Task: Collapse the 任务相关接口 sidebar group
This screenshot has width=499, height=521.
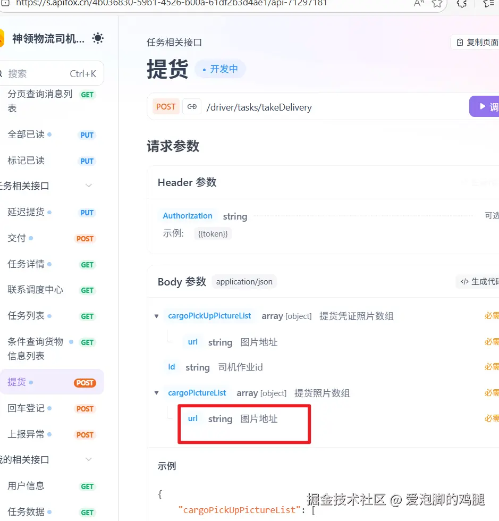Action: coord(89,186)
